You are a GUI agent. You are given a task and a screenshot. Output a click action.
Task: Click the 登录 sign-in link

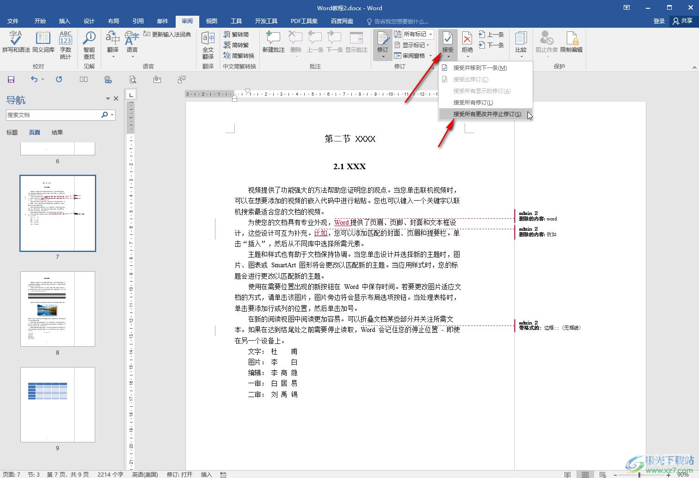click(659, 21)
